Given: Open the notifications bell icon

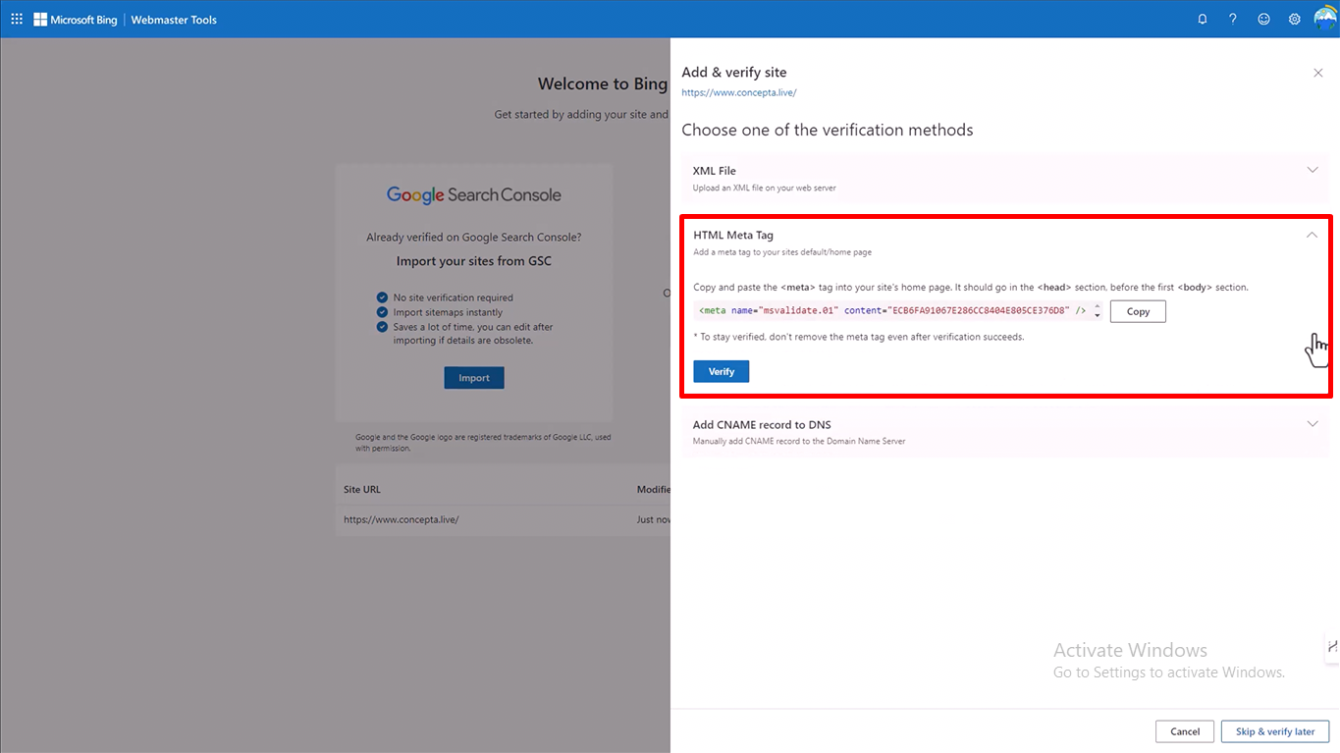Looking at the screenshot, I should [1203, 19].
